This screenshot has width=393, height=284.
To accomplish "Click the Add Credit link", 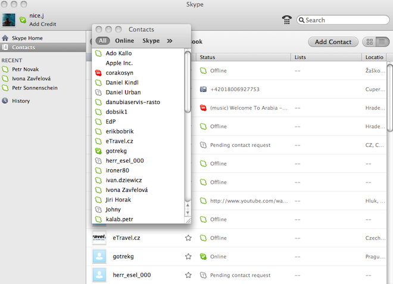I will tap(42, 24).
